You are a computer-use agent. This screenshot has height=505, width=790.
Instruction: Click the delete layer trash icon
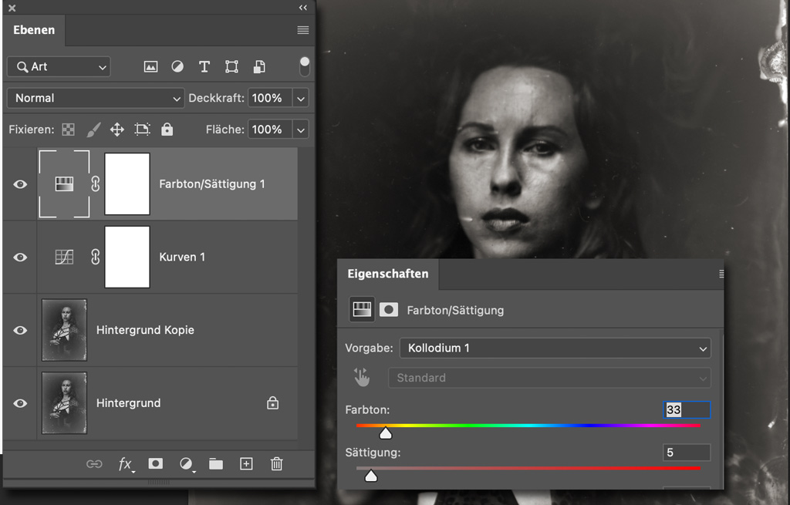pos(276,463)
